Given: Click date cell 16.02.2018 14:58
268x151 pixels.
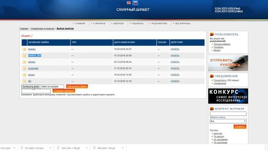Looking at the screenshot, I should (123, 75).
